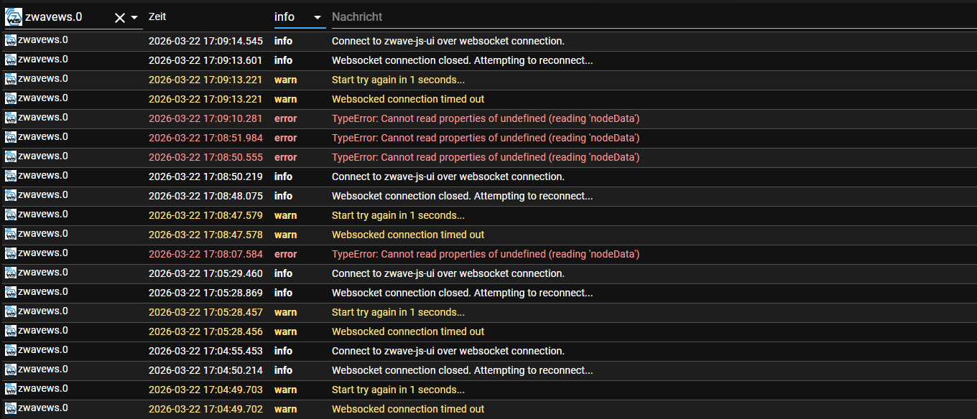977x419 pixels.
Task: Click adapter icon of the 17:09:10.281 error row
Action: click(x=11, y=118)
